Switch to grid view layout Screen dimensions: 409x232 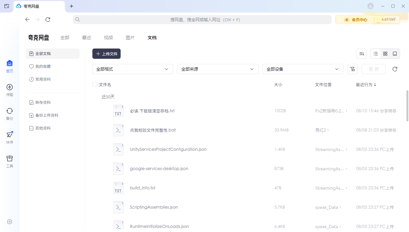point(385,54)
